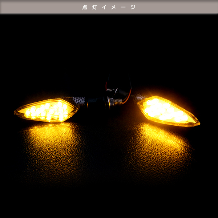Select the 灯 character in the header
The height and width of the screenshot is (218, 218).
[94, 7]
